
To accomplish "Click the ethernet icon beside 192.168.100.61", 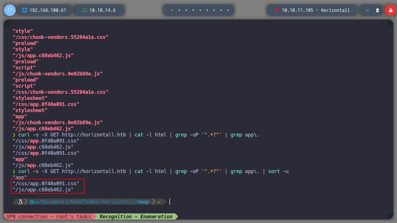I will click(25, 10).
